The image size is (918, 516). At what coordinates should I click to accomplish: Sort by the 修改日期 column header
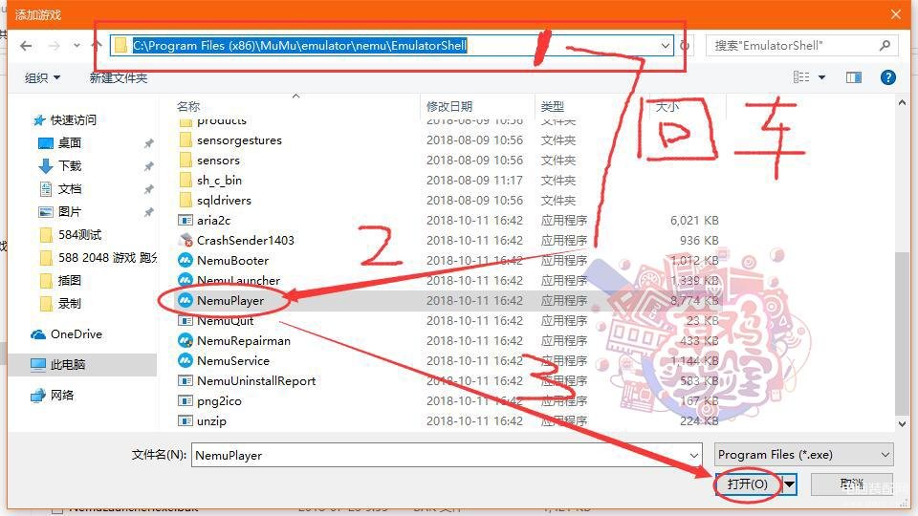point(449,106)
